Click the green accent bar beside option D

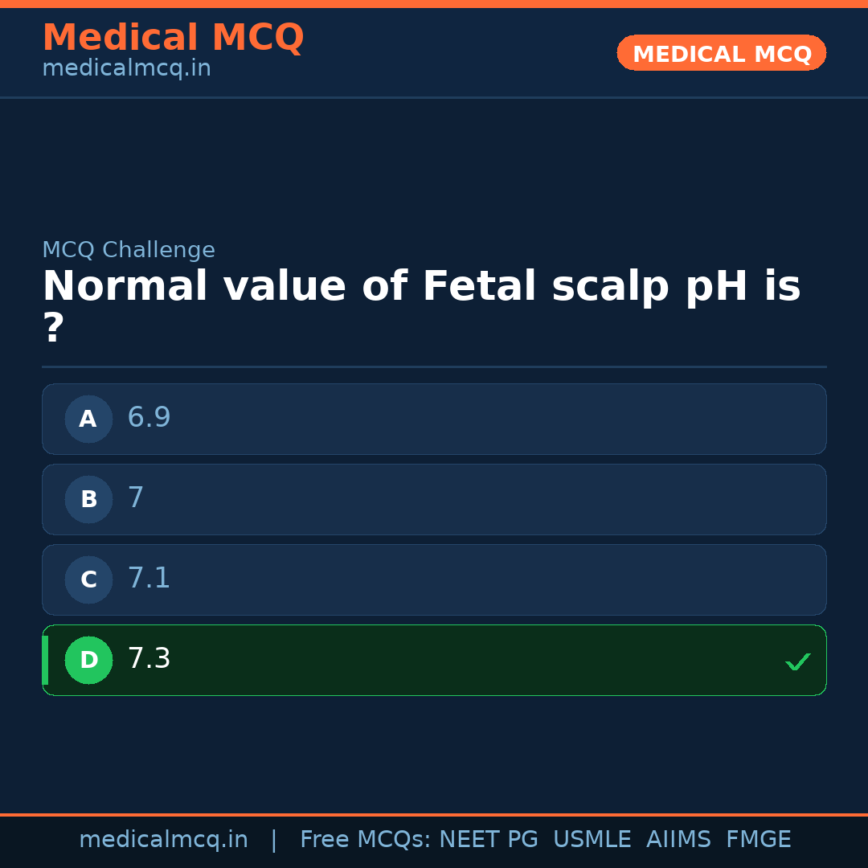(x=44, y=660)
